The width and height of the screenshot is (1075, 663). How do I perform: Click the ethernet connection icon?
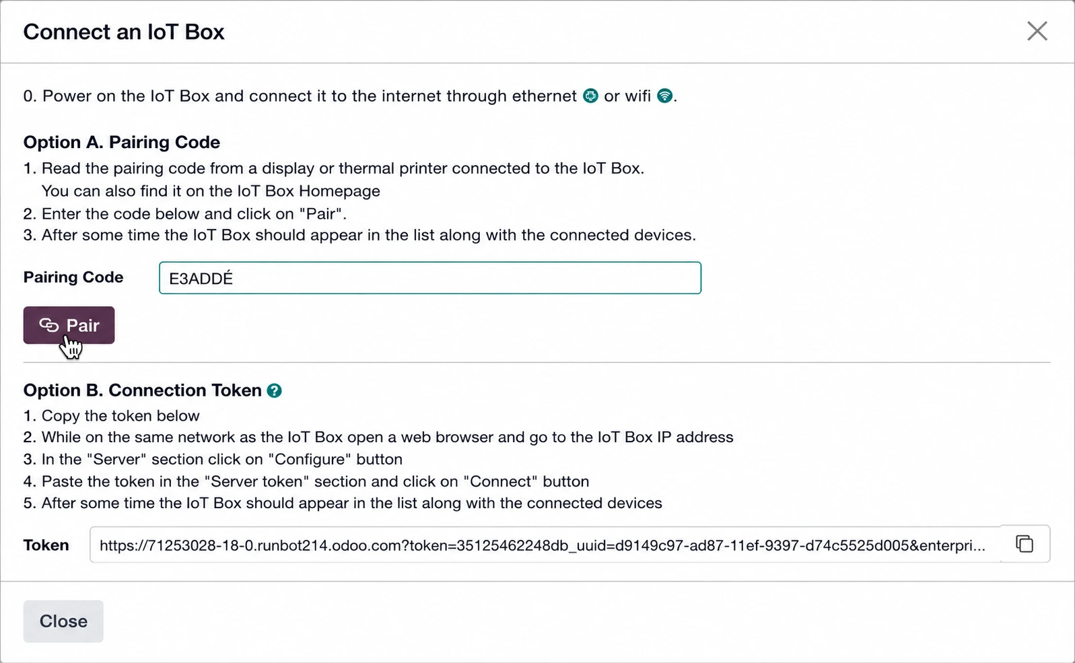[590, 96]
